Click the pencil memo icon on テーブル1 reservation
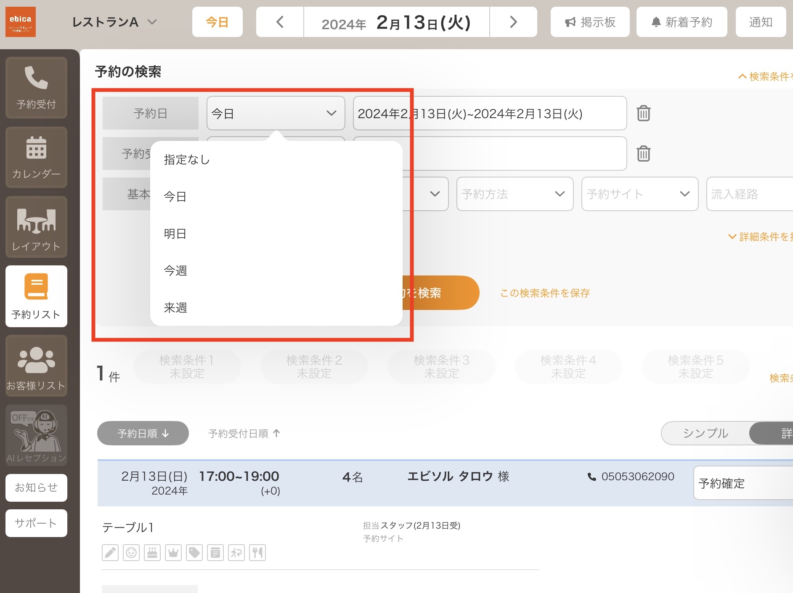The height and width of the screenshot is (593, 793). pos(110,553)
